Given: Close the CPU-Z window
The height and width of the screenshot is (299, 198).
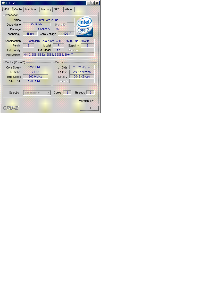Looking at the screenshot, I should (x=97, y=3).
